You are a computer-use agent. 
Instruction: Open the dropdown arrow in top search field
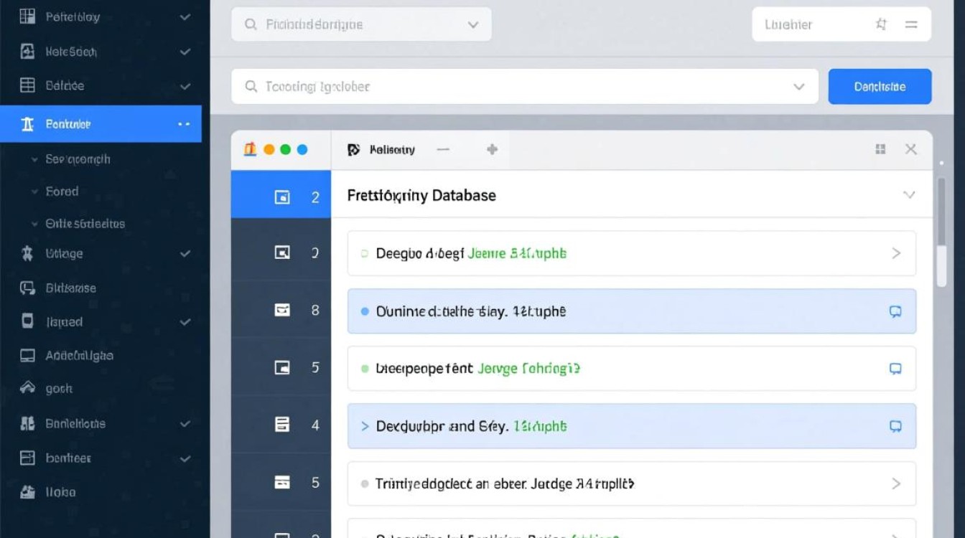(472, 24)
